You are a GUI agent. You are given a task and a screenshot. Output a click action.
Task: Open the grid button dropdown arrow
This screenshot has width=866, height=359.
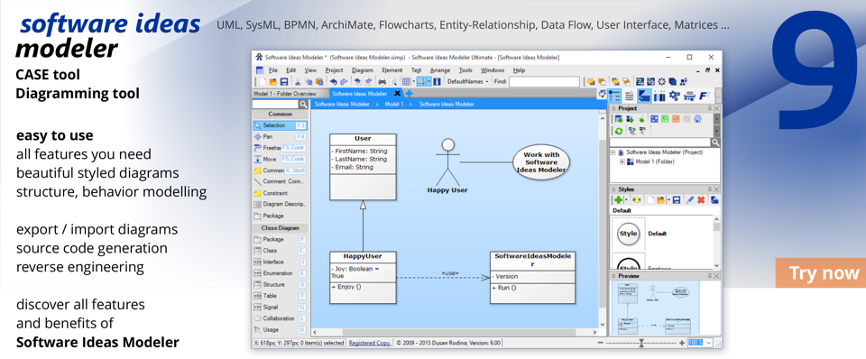click(414, 82)
